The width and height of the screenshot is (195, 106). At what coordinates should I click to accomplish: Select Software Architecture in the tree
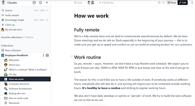(x=20, y=89)
